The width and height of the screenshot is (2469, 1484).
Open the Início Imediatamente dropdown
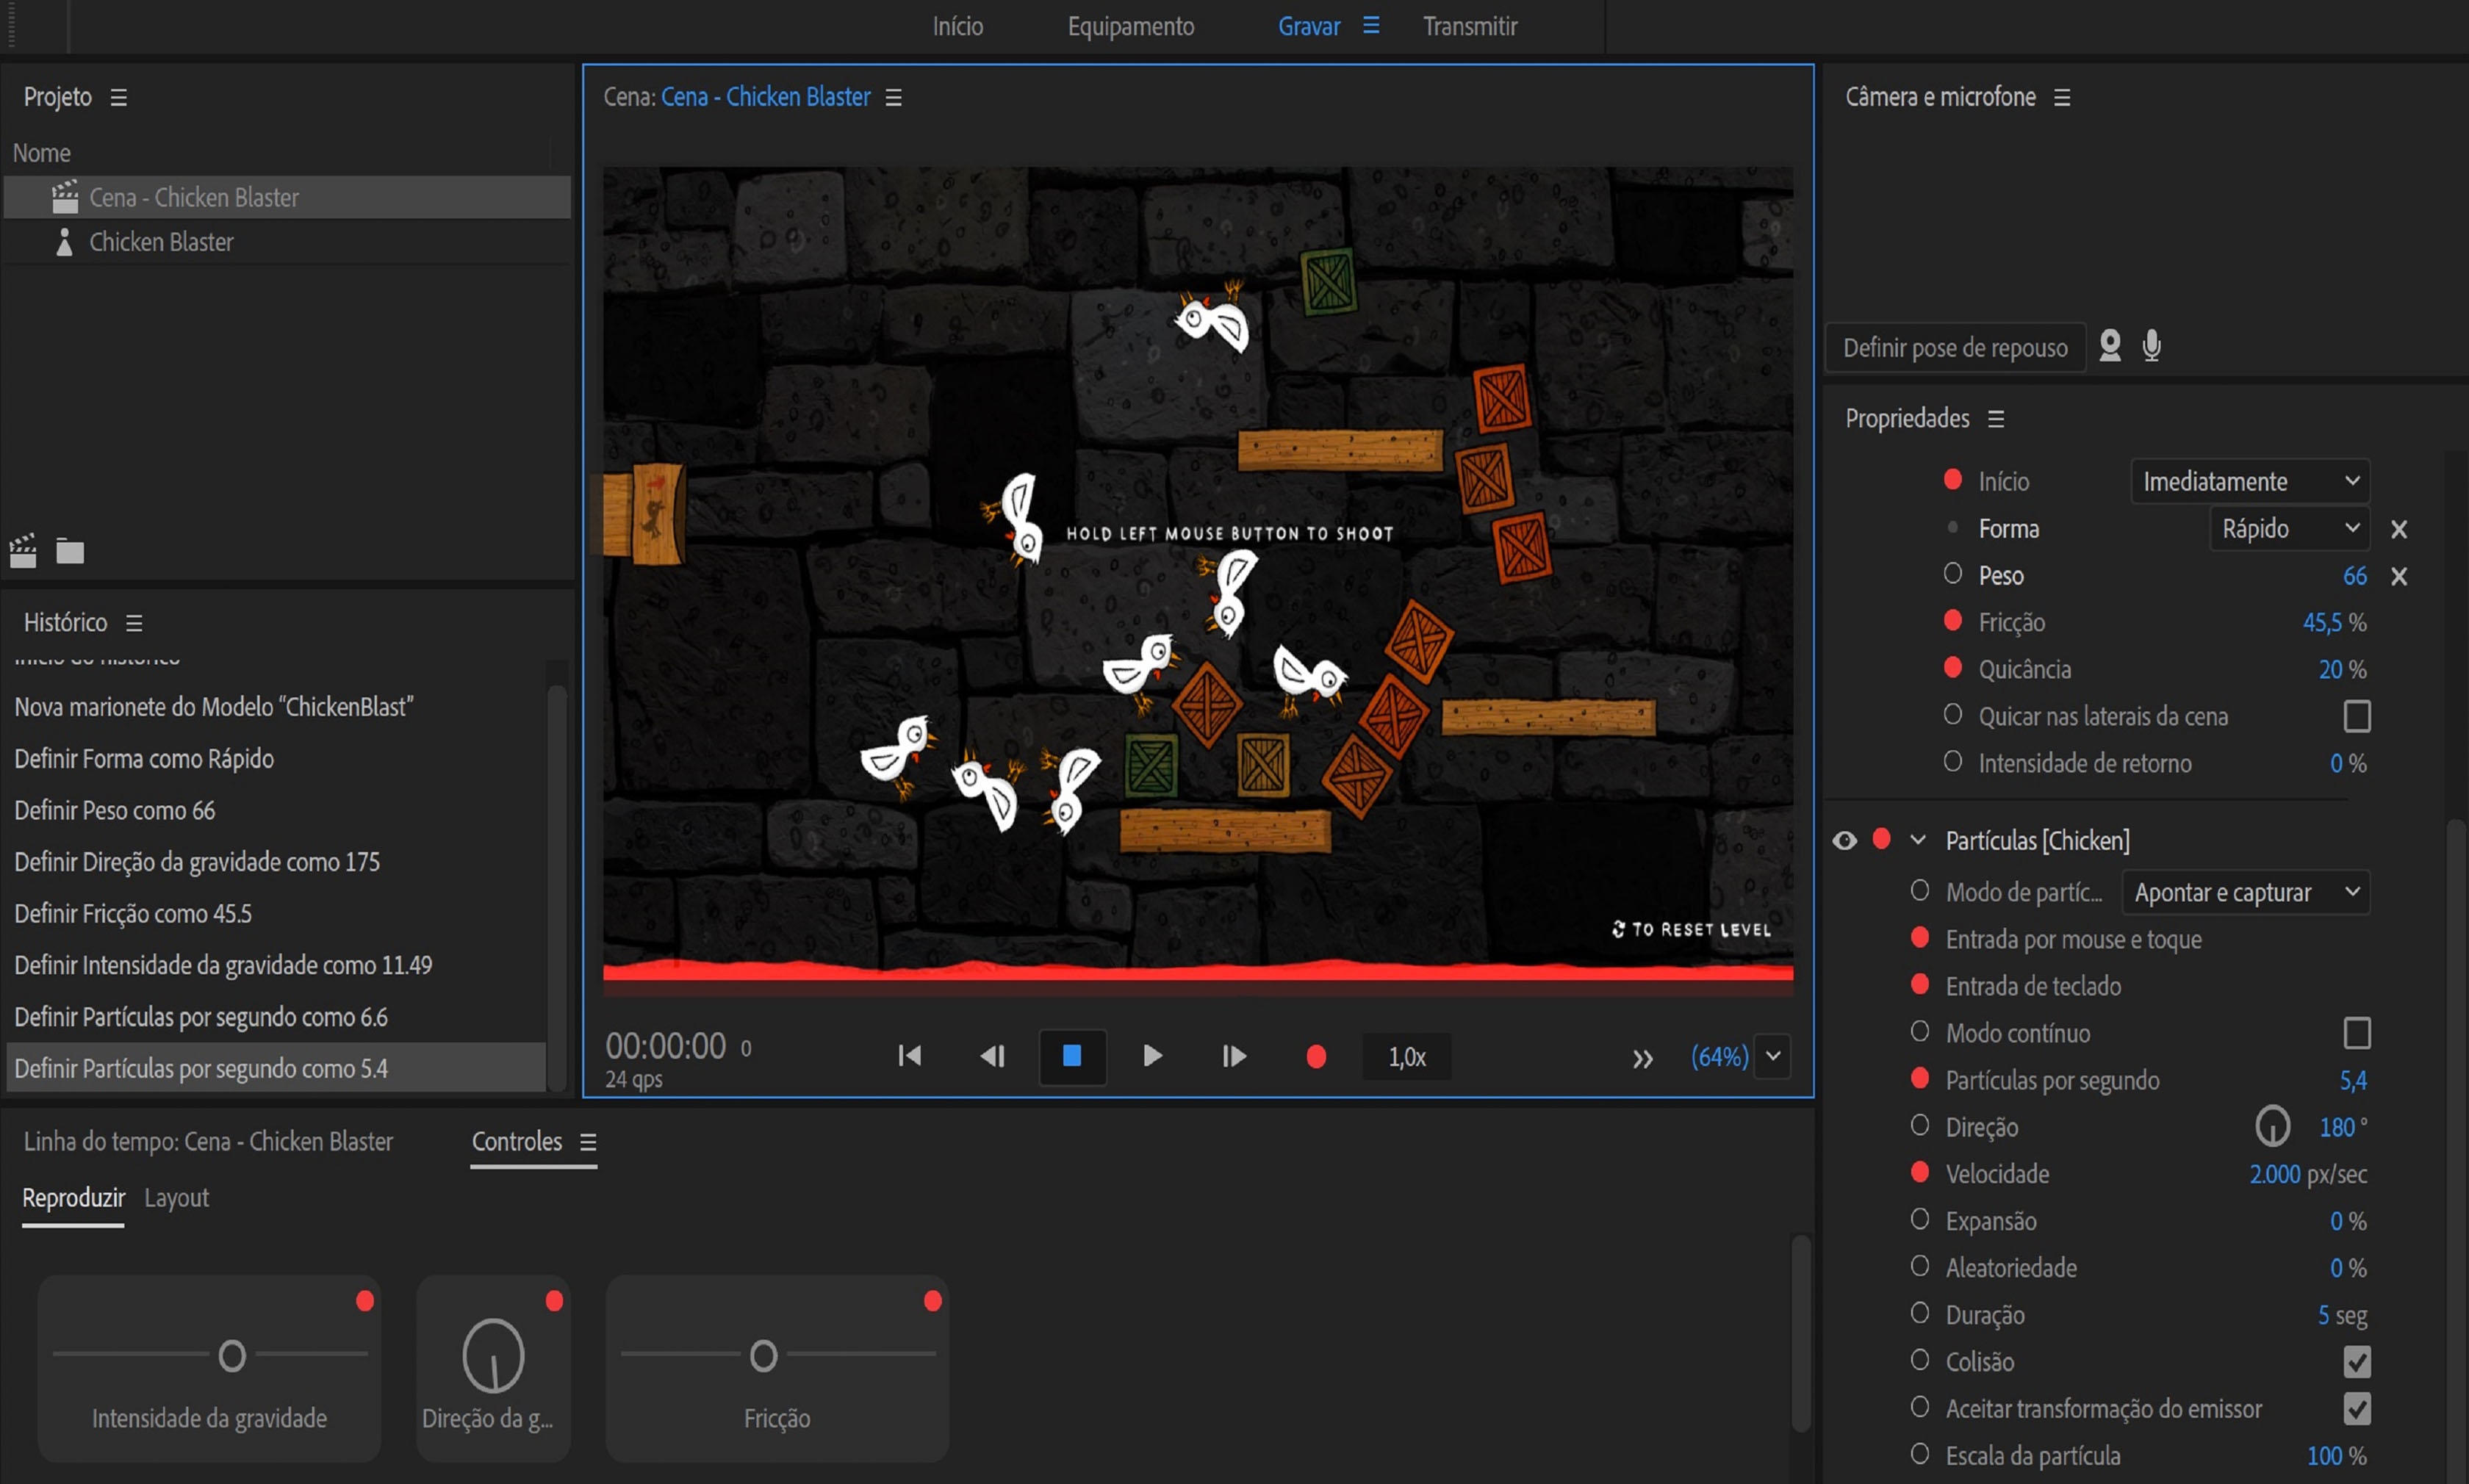point(2249,481)
